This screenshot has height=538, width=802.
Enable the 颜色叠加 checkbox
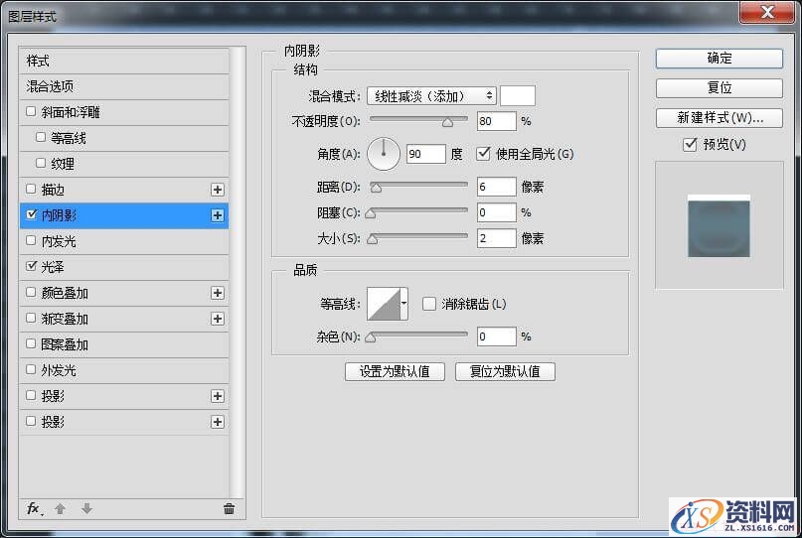(31, 292)
